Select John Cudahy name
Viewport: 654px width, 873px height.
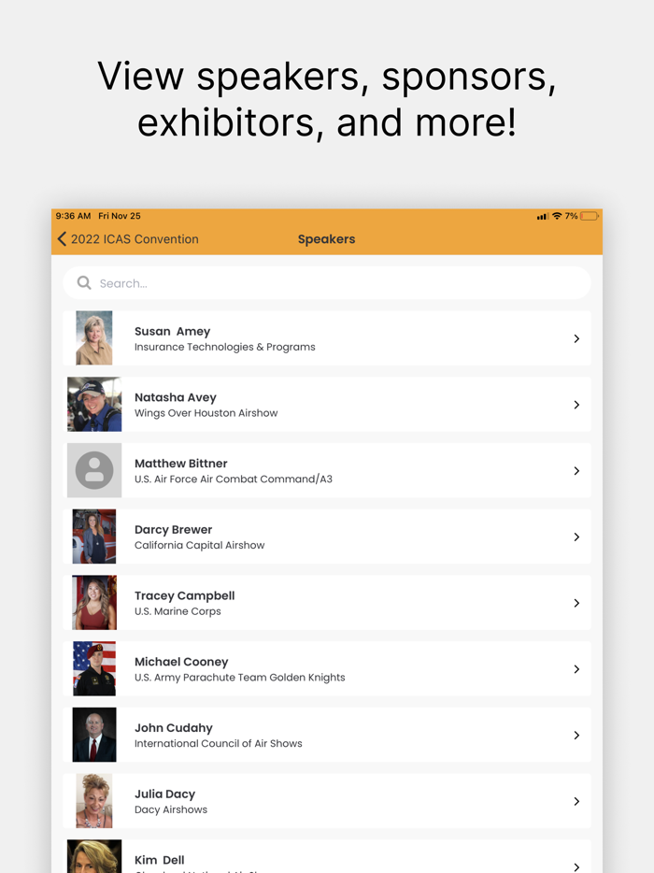174,728
